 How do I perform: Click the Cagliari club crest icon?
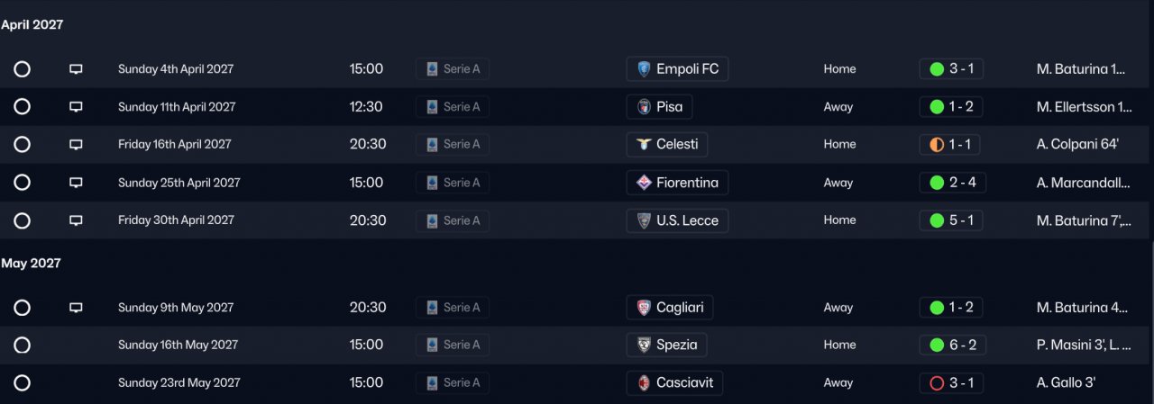tap(643, 308)
